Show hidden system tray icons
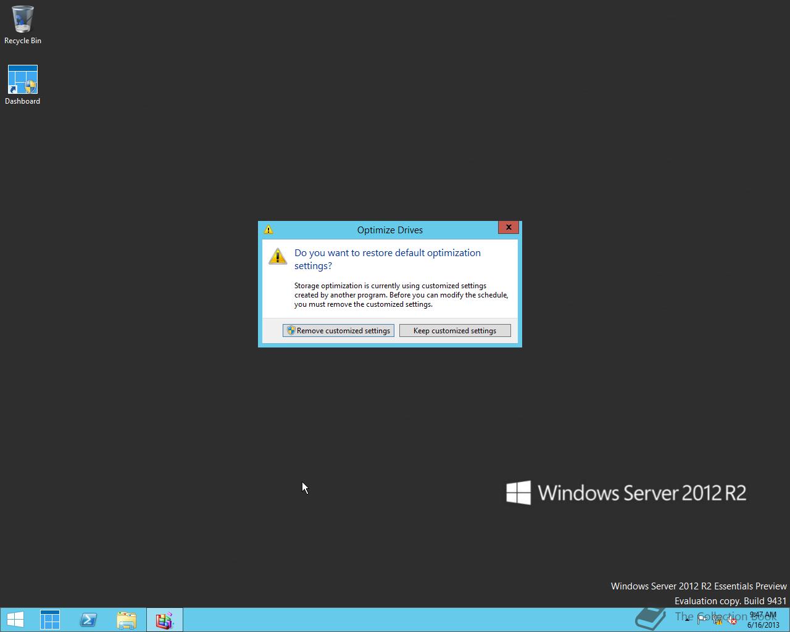 687,620
